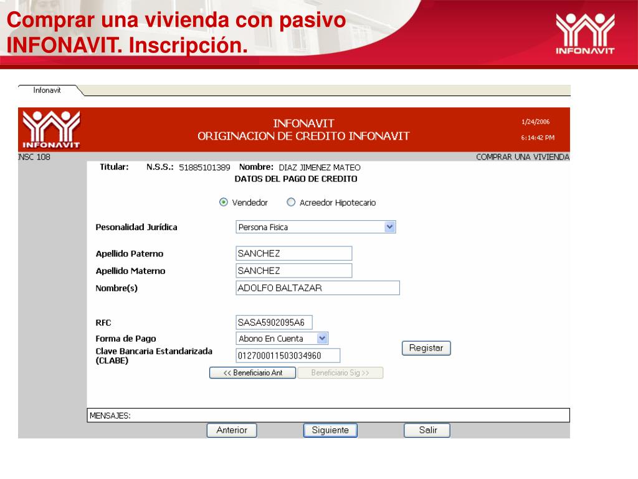Click the DATOS DEL PAGO DE CREDITO heading
638x479 pixels.
296,179
